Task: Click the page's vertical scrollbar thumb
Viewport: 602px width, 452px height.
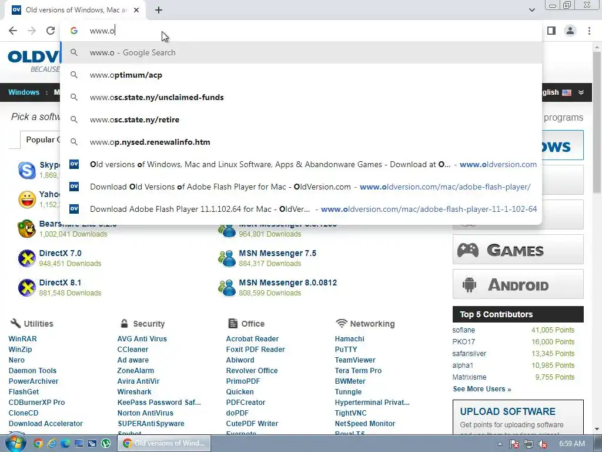Action: pyautogui.click(x=597, y=123)
